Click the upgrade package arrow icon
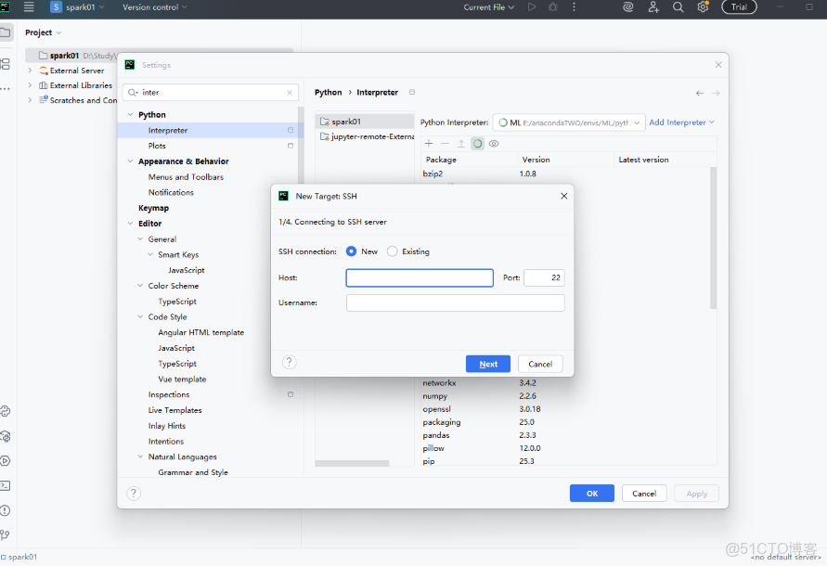827x566 pixels. 461,144
